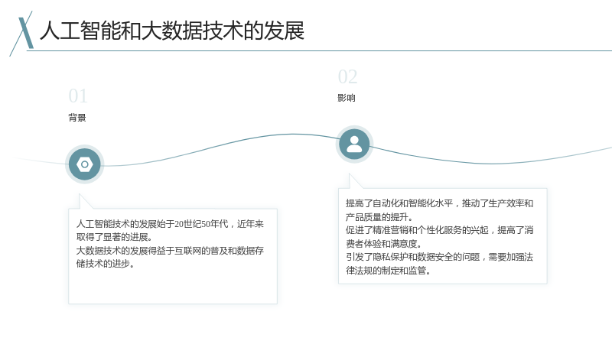Click the faded number 02

347,77
